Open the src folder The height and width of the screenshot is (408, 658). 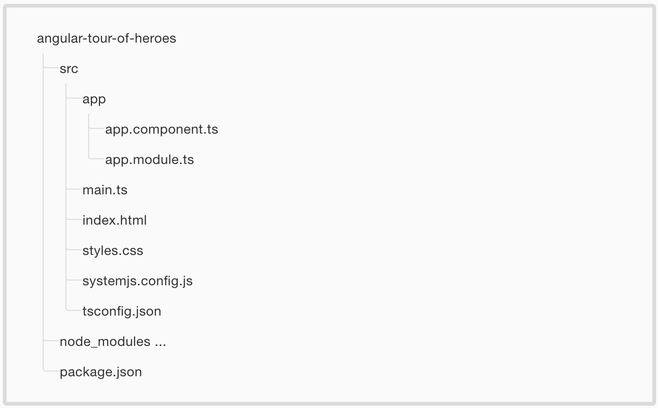[x=69, y=69]
